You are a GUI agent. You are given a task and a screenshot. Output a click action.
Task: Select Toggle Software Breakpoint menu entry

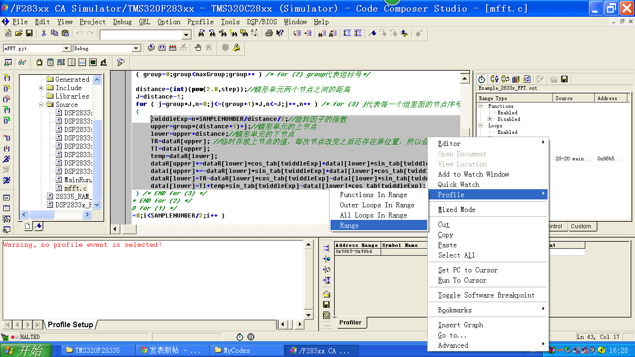point(486,295)
